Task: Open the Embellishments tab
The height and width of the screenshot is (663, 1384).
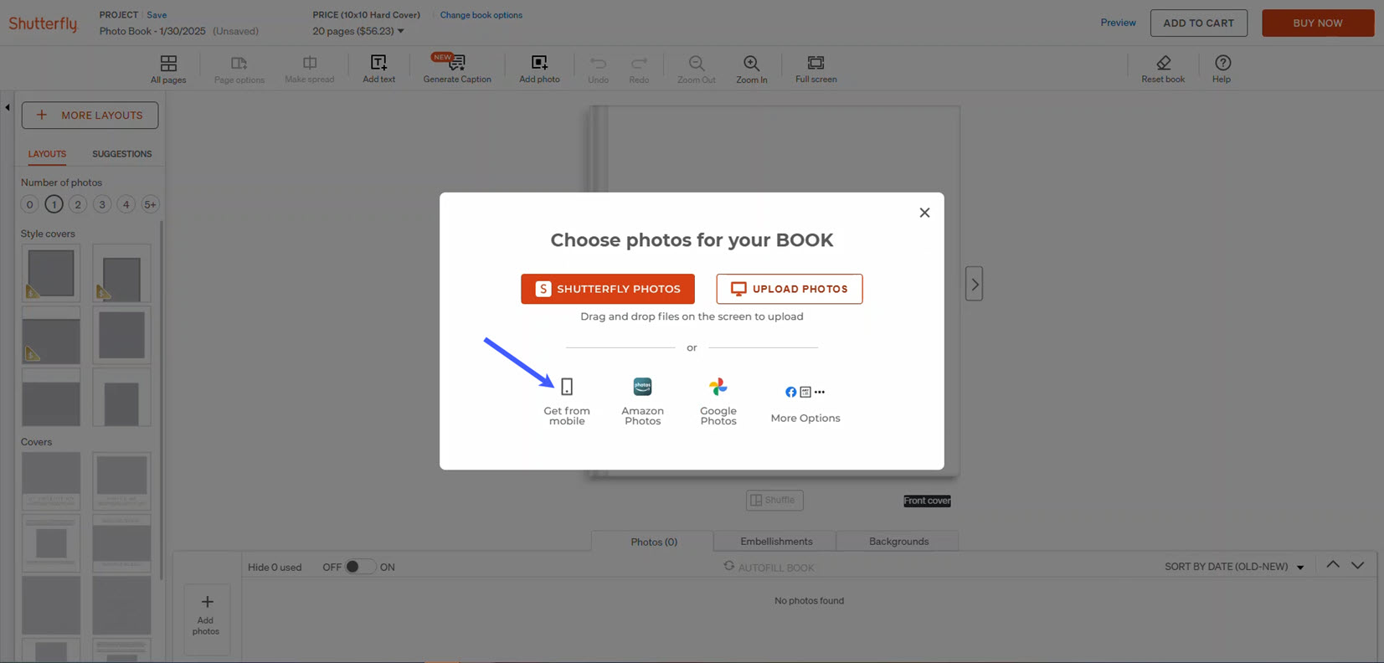Action: click(775, 542)
